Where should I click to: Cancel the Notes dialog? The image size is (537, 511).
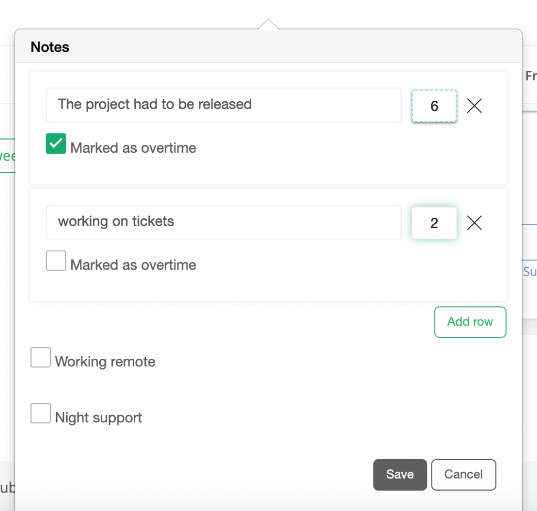463,474
